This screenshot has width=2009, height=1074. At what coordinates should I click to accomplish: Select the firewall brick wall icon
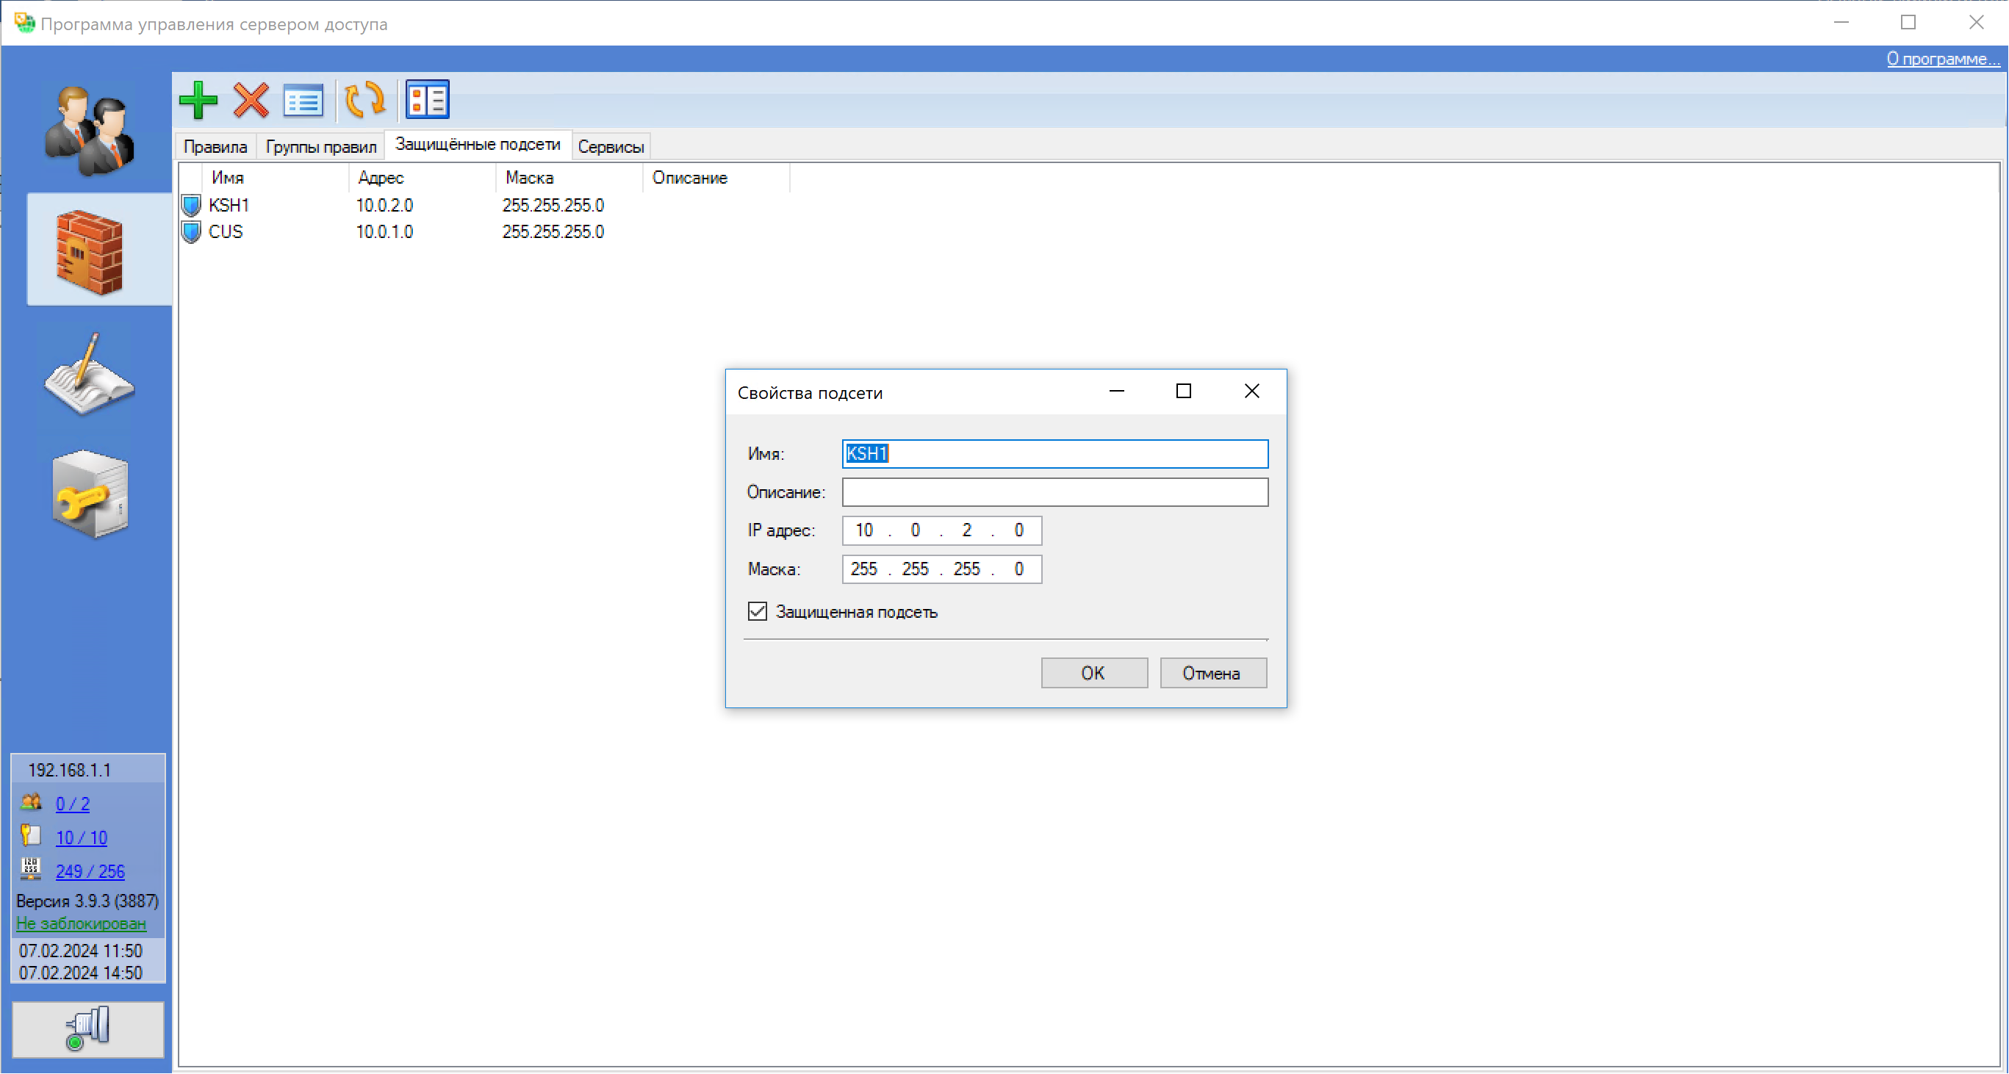click(90, 251)
